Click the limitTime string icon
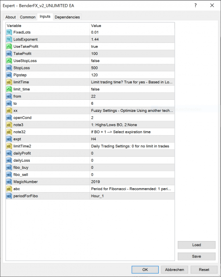Screen dimensions: 221x277 9,82
